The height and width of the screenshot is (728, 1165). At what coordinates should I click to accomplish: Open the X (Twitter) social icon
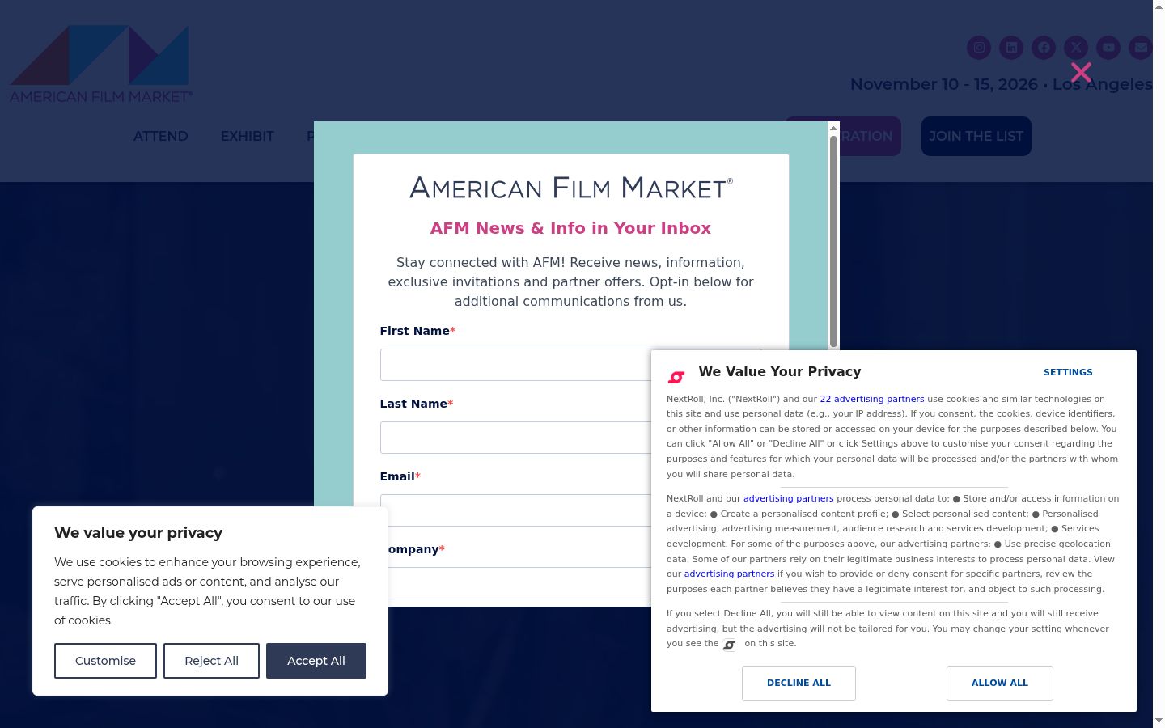click(1076, 48)
